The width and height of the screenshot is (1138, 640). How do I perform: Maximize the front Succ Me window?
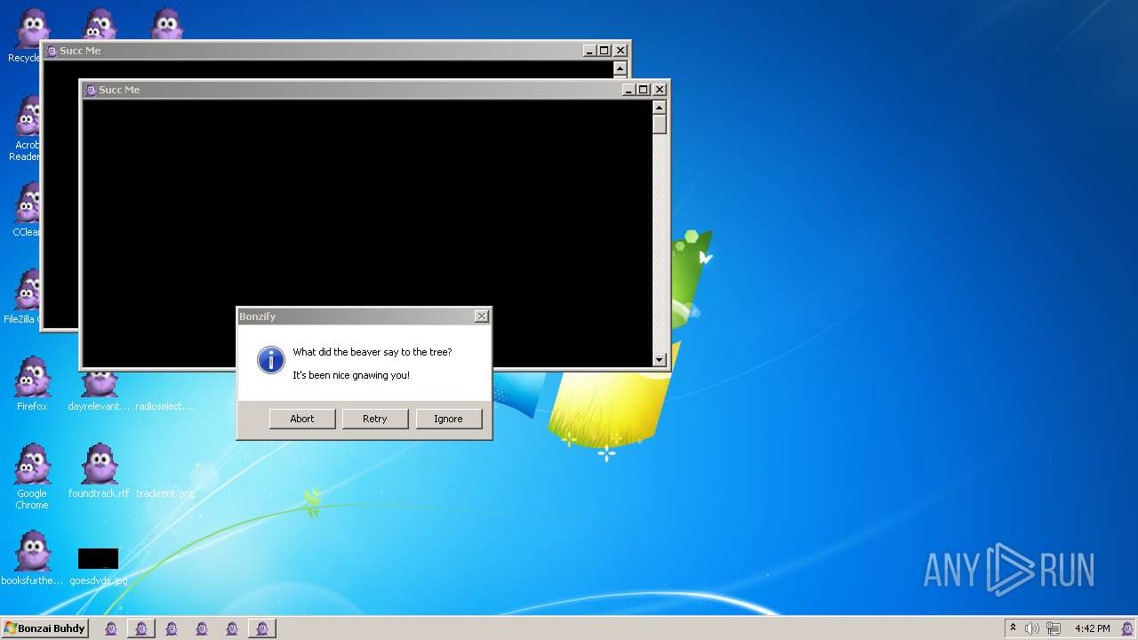click(x=643, y=90)
